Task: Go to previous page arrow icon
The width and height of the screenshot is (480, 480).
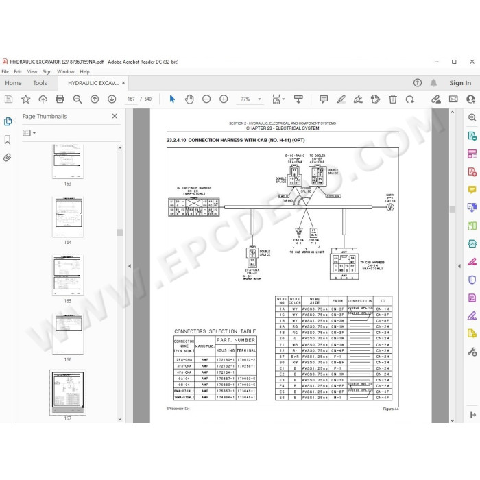Action: click(x=95, y=99)
